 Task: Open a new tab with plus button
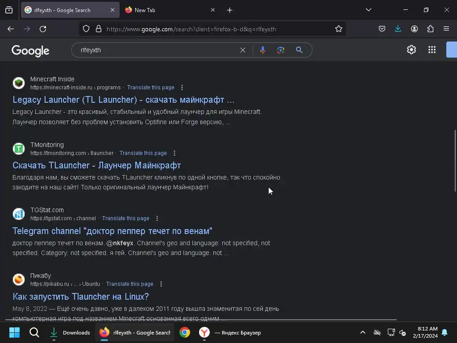(230, 10)
